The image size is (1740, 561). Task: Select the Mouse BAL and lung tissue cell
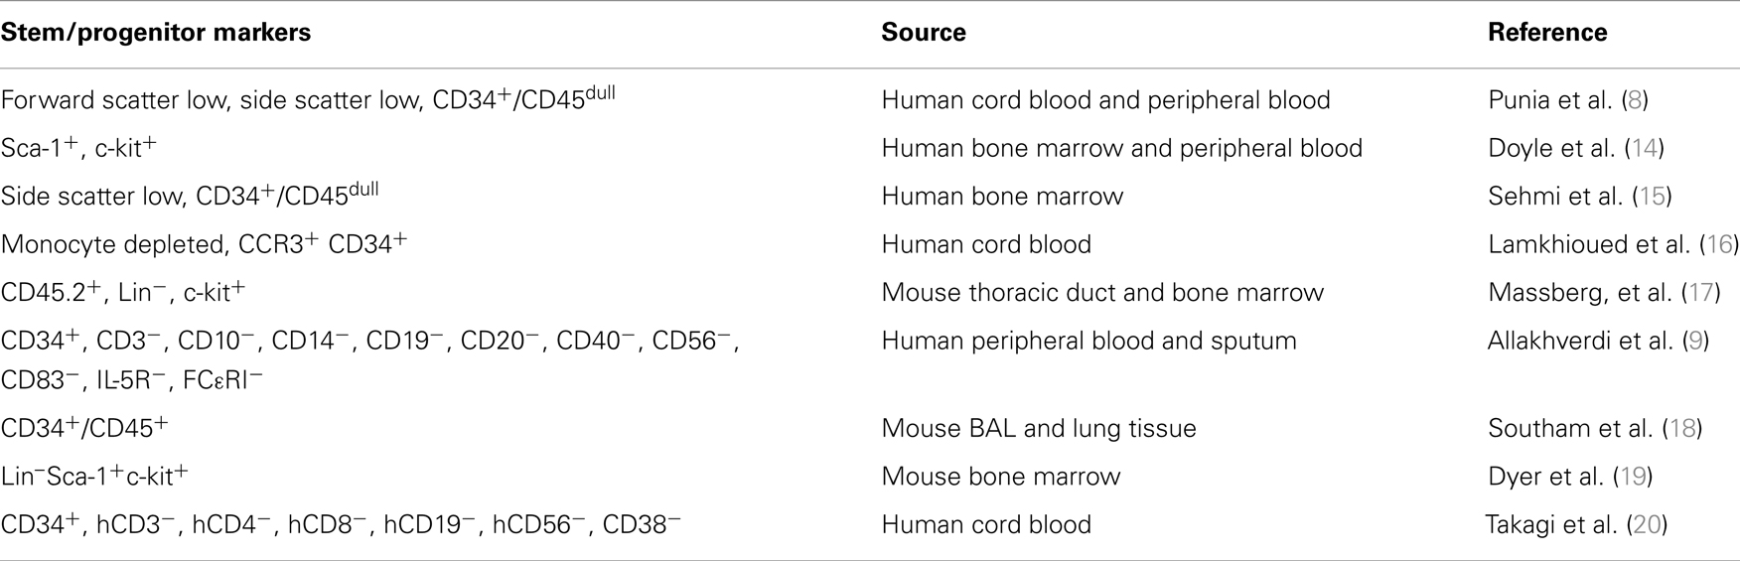(x=1039, y=429)
